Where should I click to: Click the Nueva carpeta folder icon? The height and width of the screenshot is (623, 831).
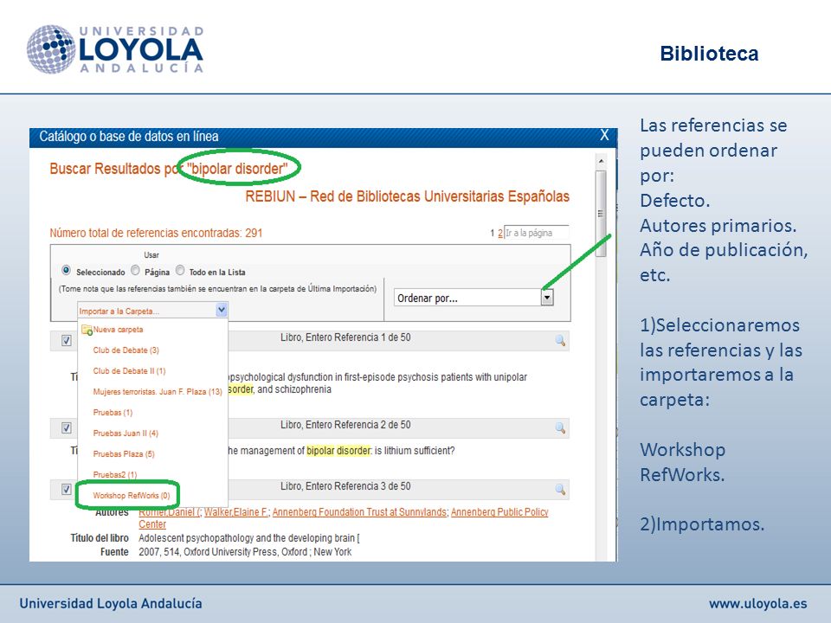click(87, 330)
